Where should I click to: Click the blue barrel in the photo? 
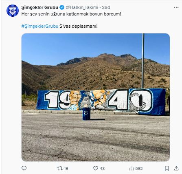[x=86, y=114]
